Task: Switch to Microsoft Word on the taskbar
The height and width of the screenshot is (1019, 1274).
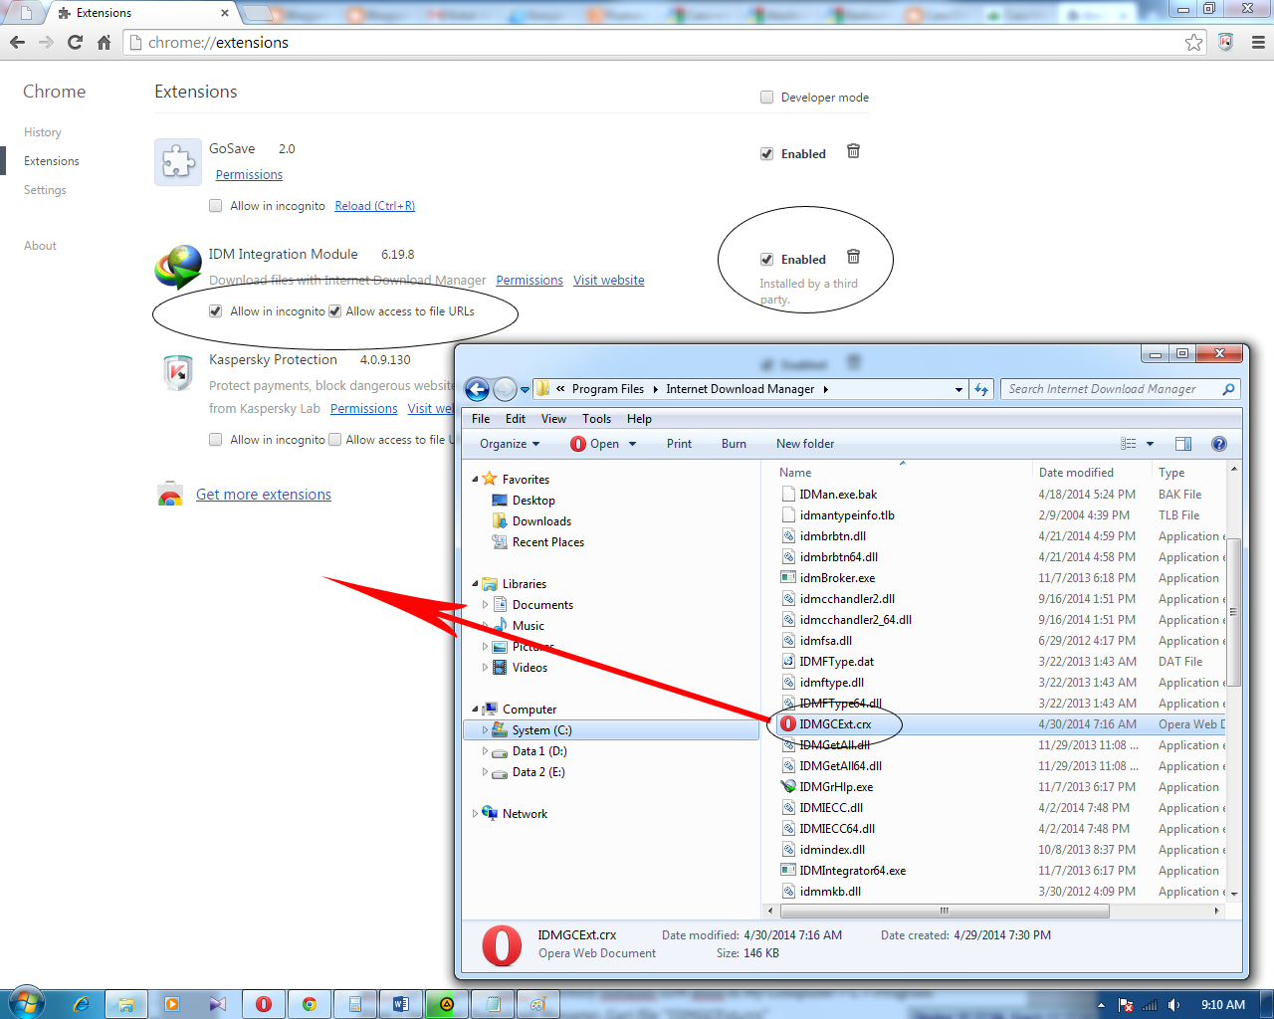Action: point(401,1004)
